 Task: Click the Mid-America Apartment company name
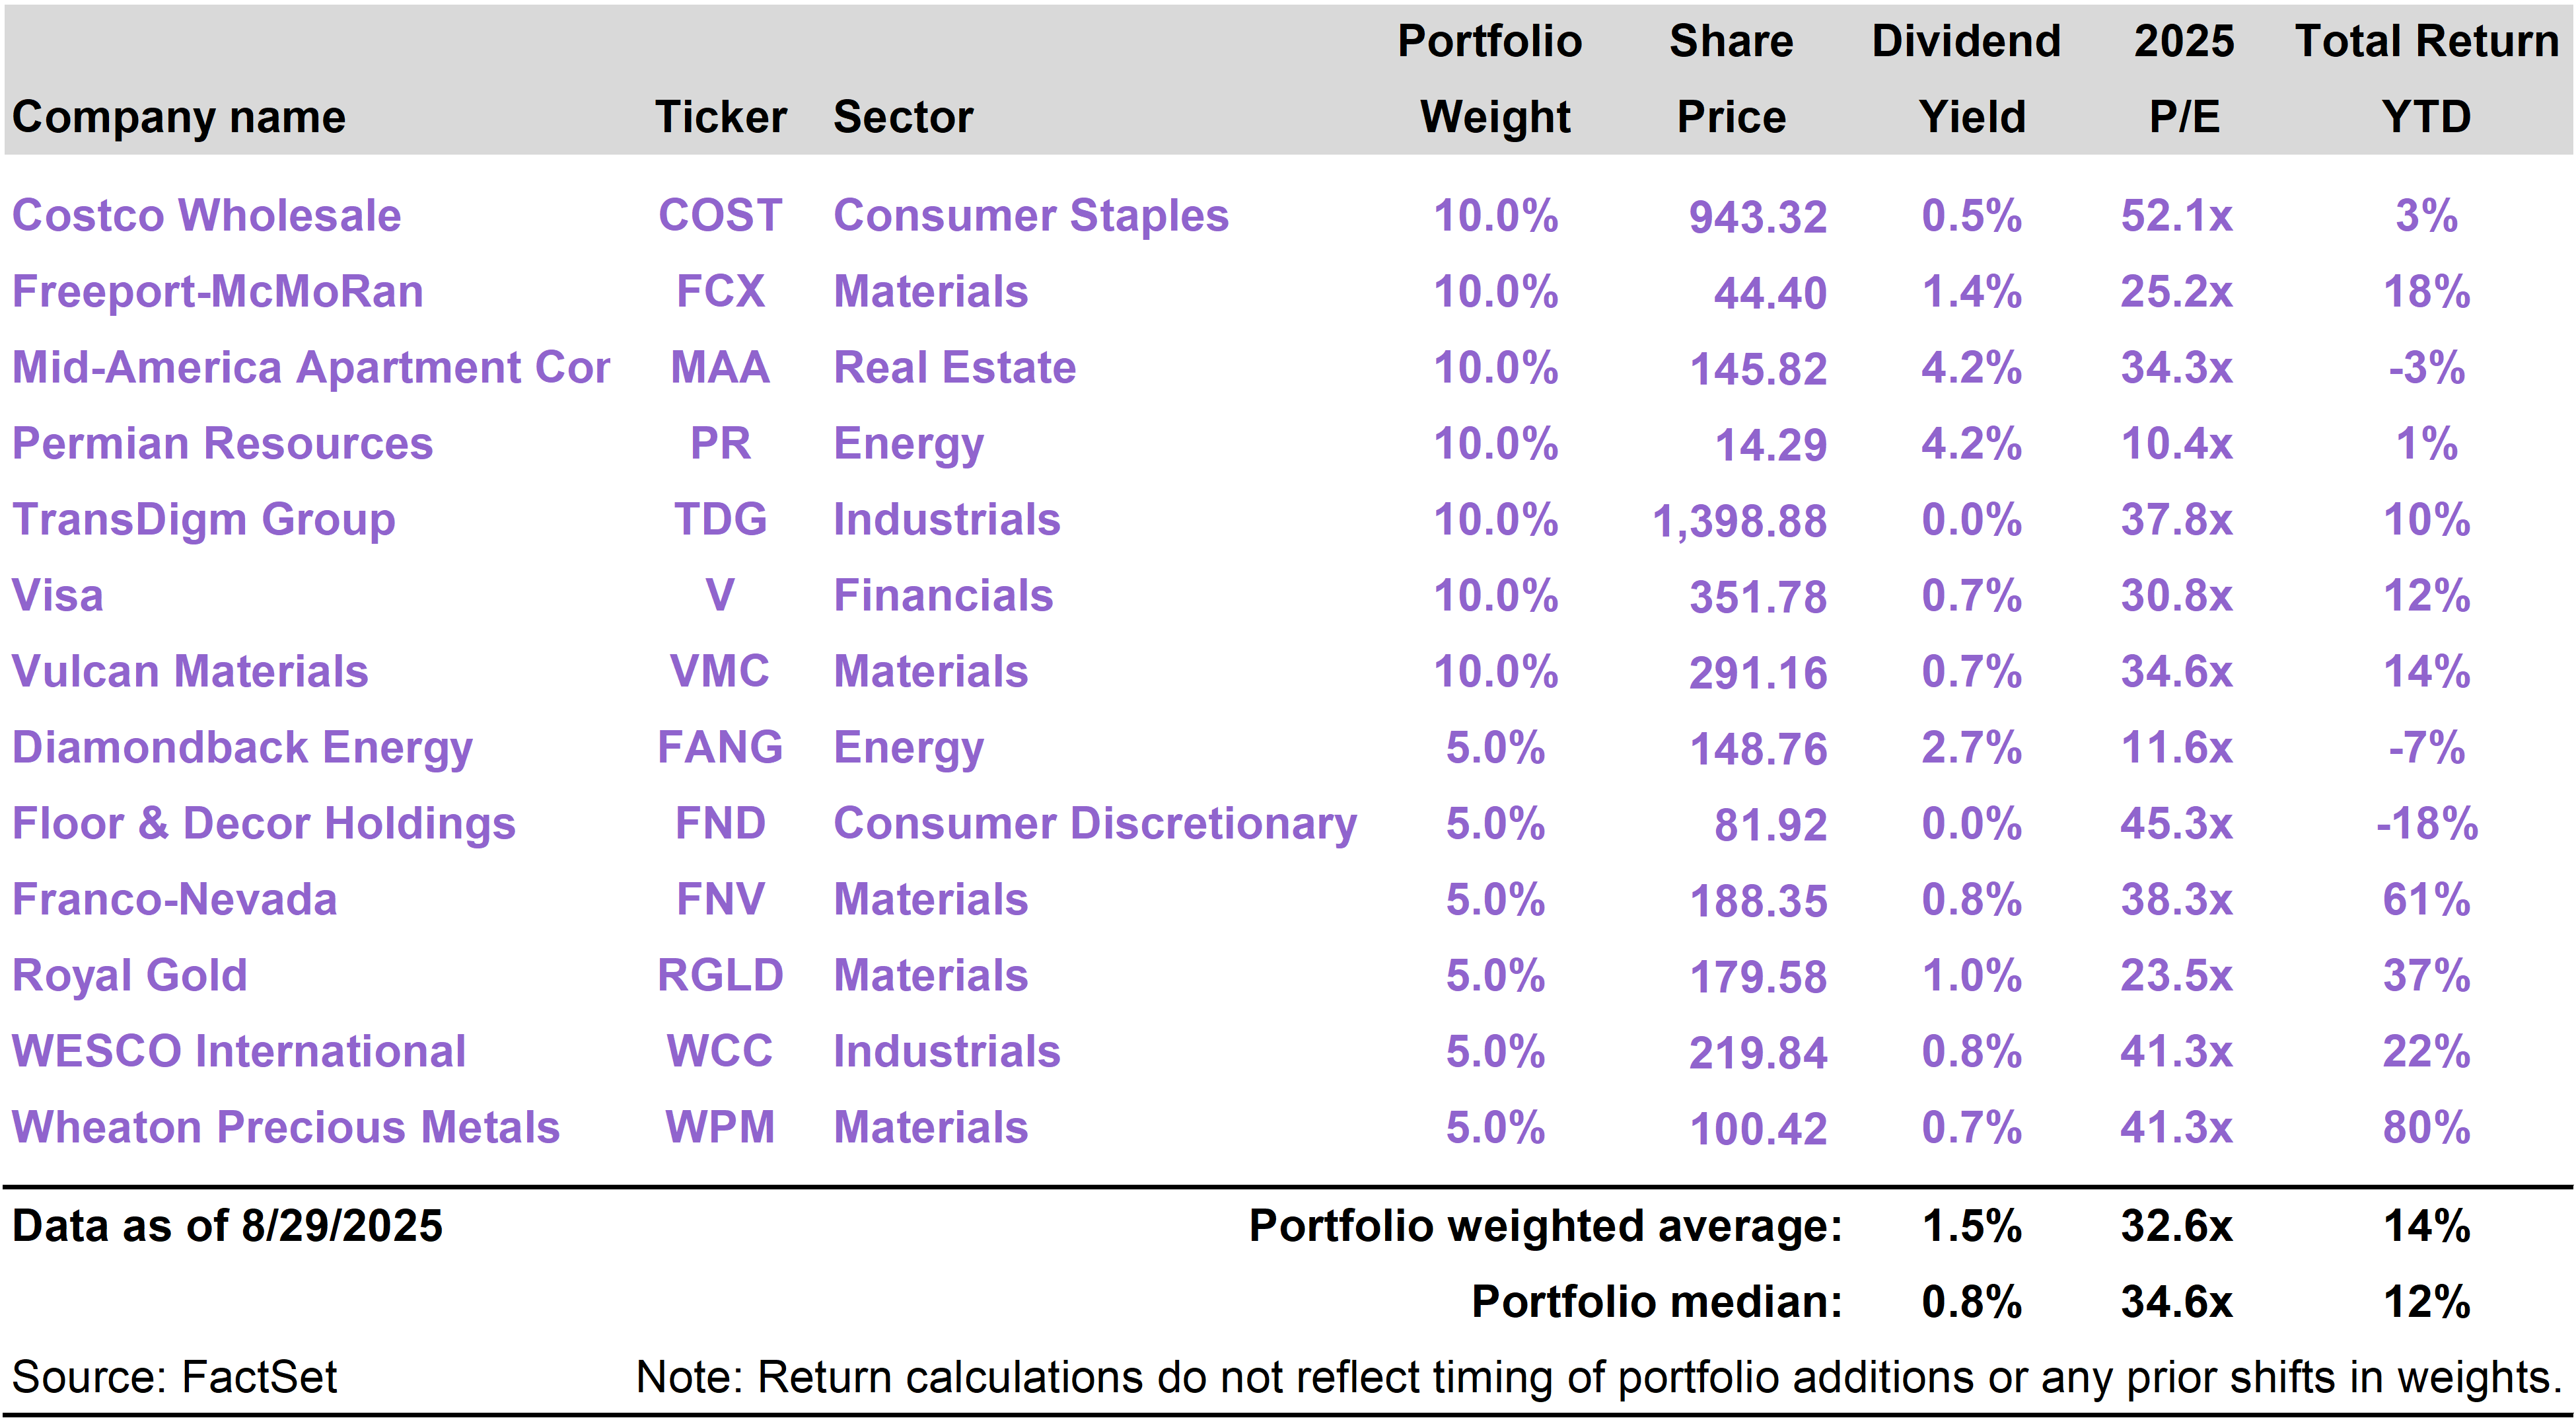click(x=311, y=368)
